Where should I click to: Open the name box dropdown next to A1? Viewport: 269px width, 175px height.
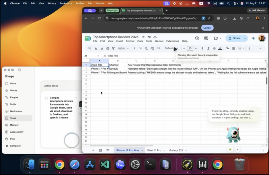click(98, 56)
